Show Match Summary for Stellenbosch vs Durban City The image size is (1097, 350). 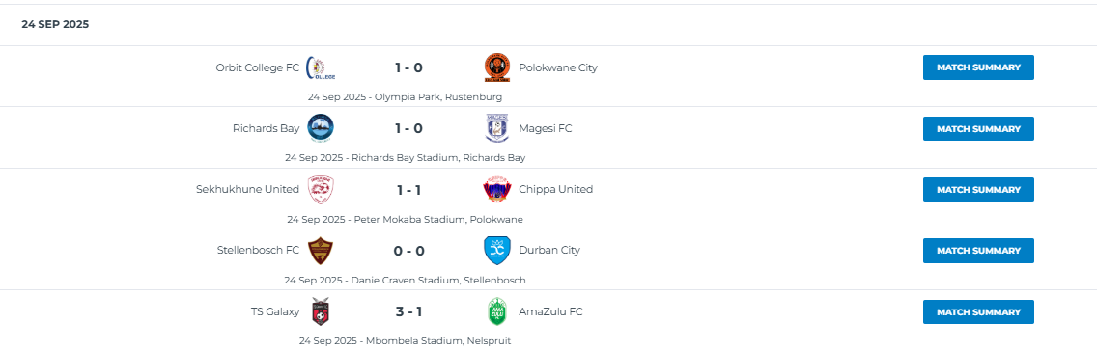[x=978, y=250]
